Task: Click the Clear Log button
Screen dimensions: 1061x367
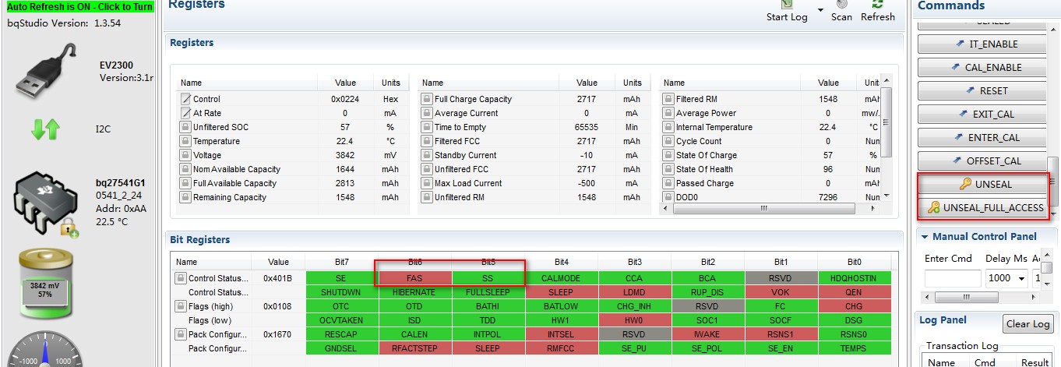Action: pyautogui.click(x=1029, y=324)
